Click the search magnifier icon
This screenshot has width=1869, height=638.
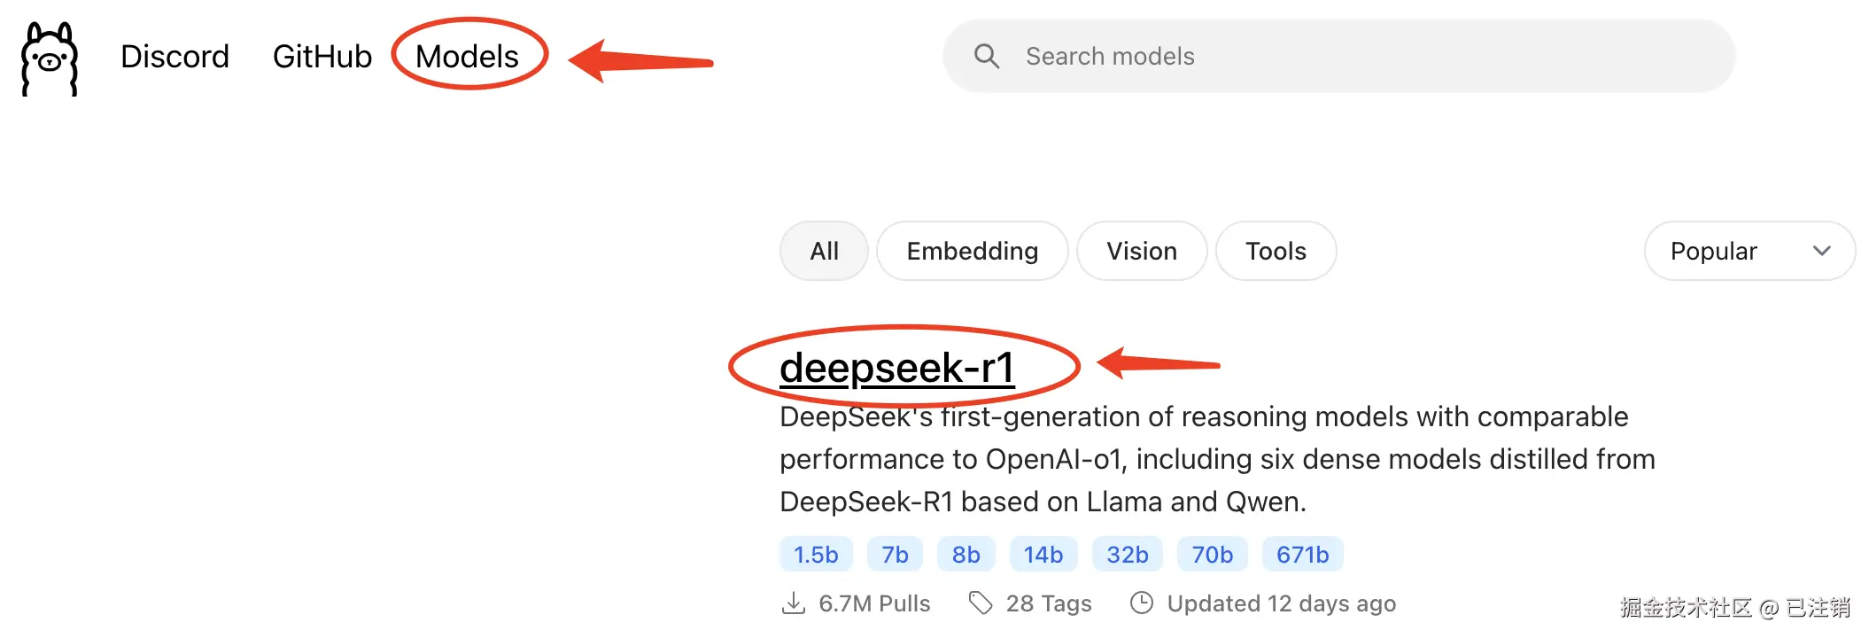(986, 57)
